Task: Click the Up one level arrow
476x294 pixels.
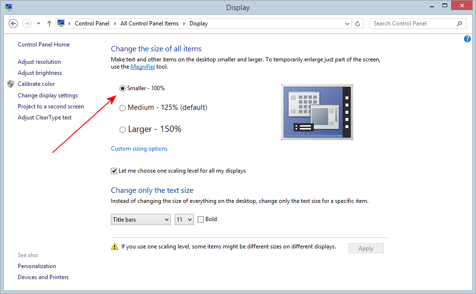Action: click(49, 24)
